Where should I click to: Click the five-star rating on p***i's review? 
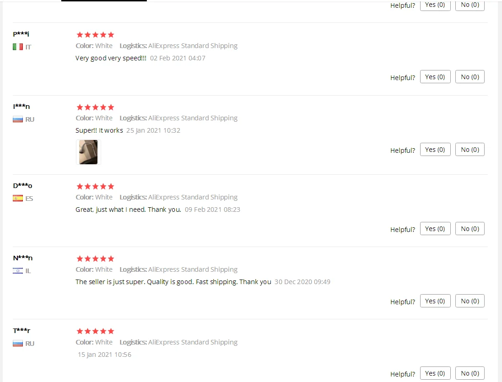click(95, 35)
